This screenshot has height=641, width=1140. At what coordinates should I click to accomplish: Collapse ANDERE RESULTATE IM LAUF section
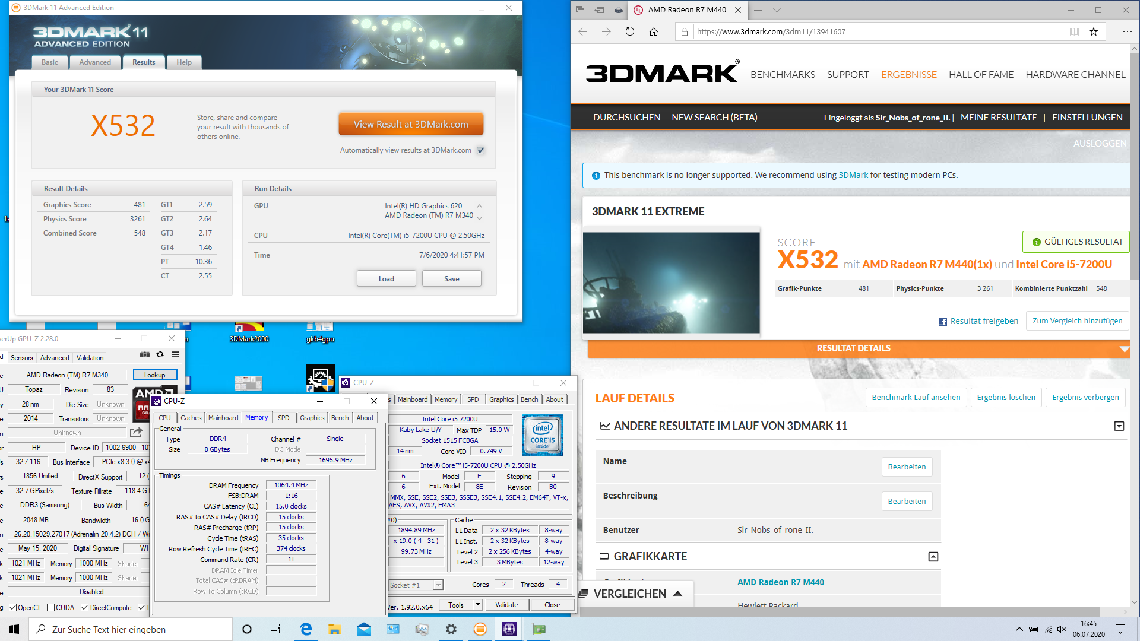1119,426
